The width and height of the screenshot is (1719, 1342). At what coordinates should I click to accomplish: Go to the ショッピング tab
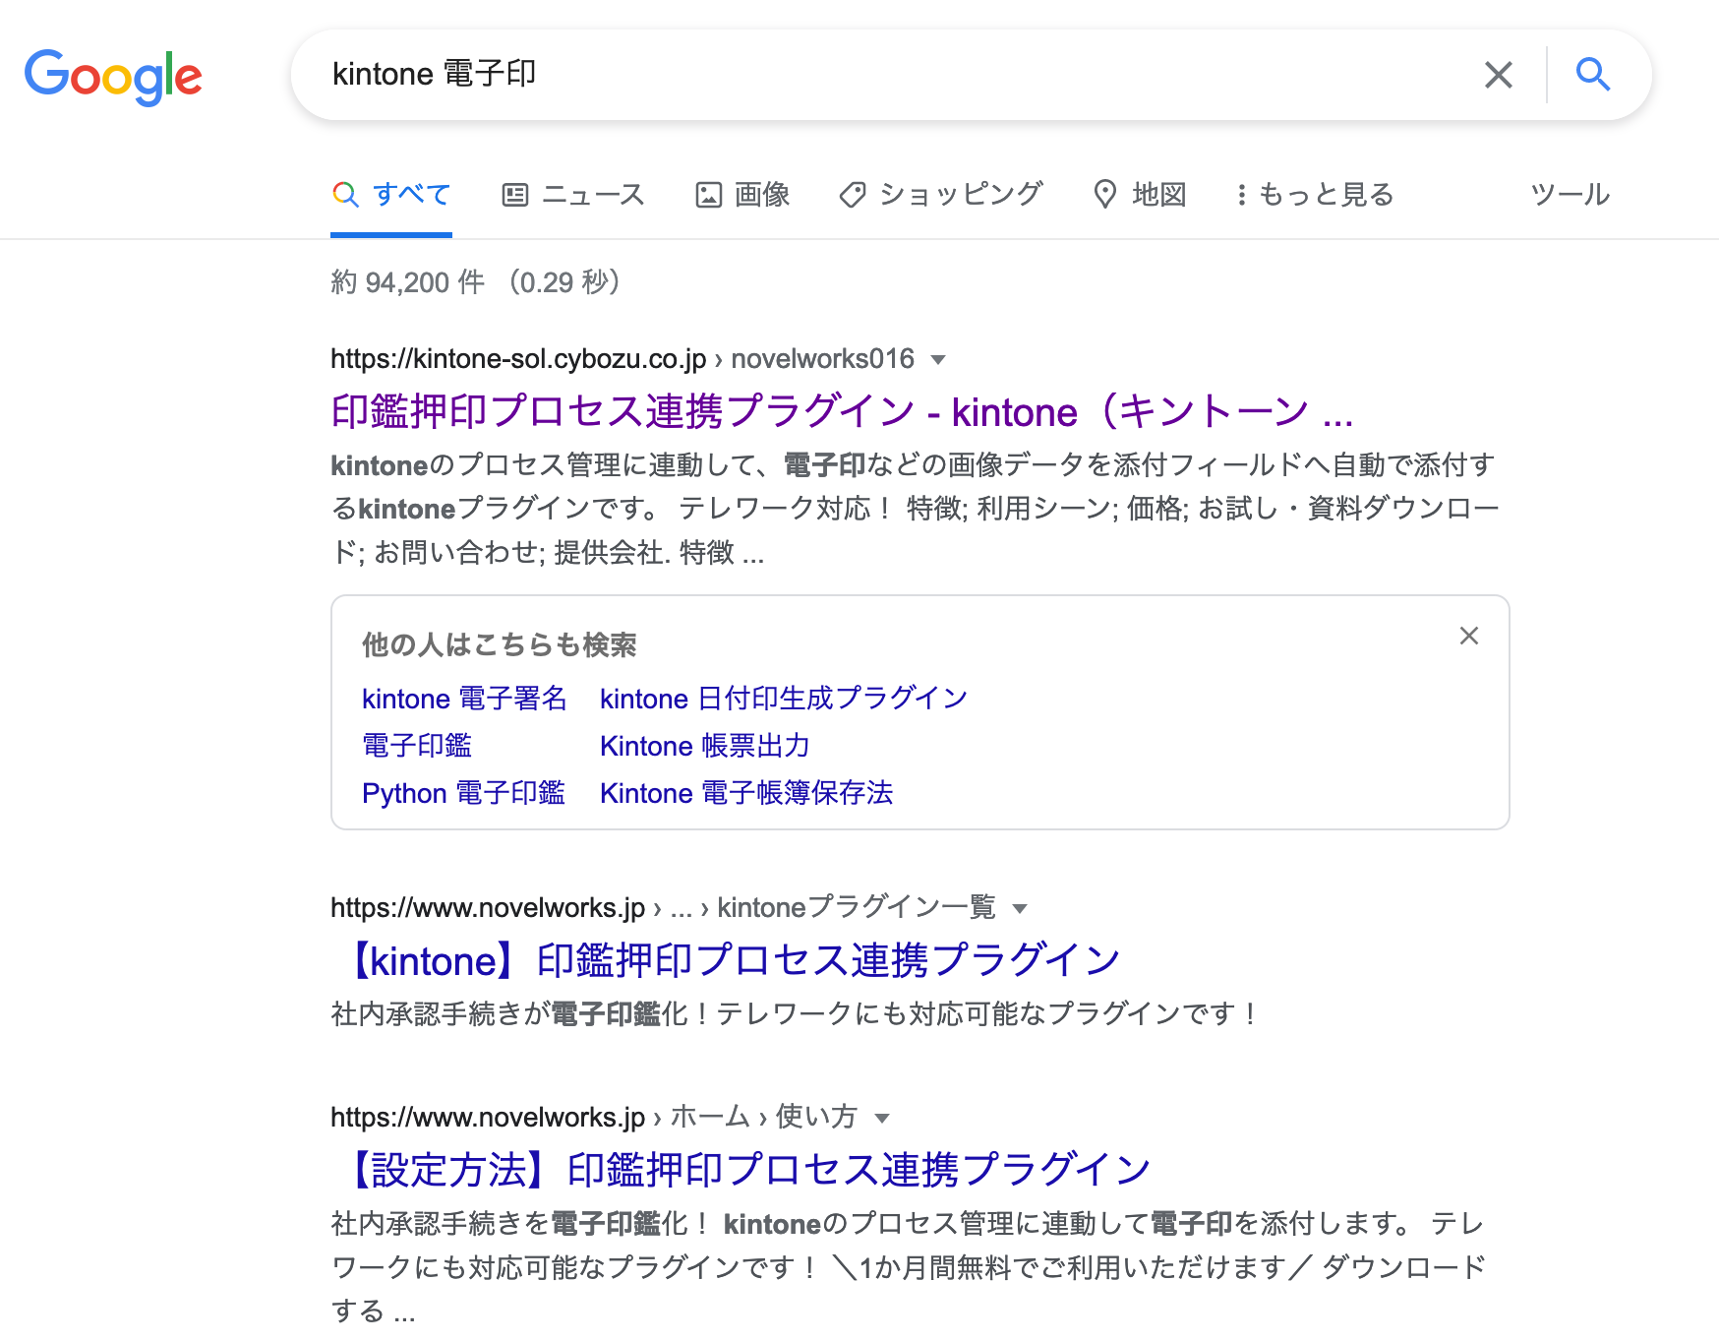[x=941, y=195]
